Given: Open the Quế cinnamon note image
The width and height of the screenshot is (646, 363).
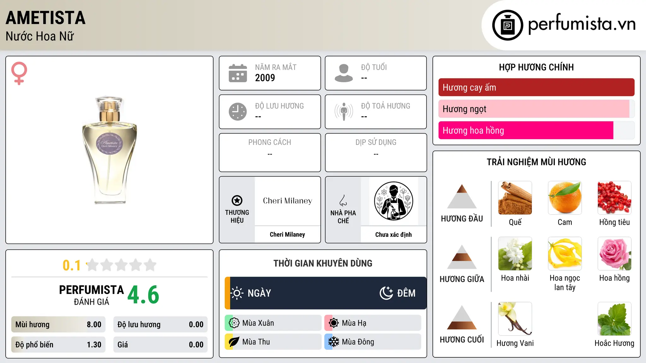Looking at the screenshot, I should tap(515, 198).
